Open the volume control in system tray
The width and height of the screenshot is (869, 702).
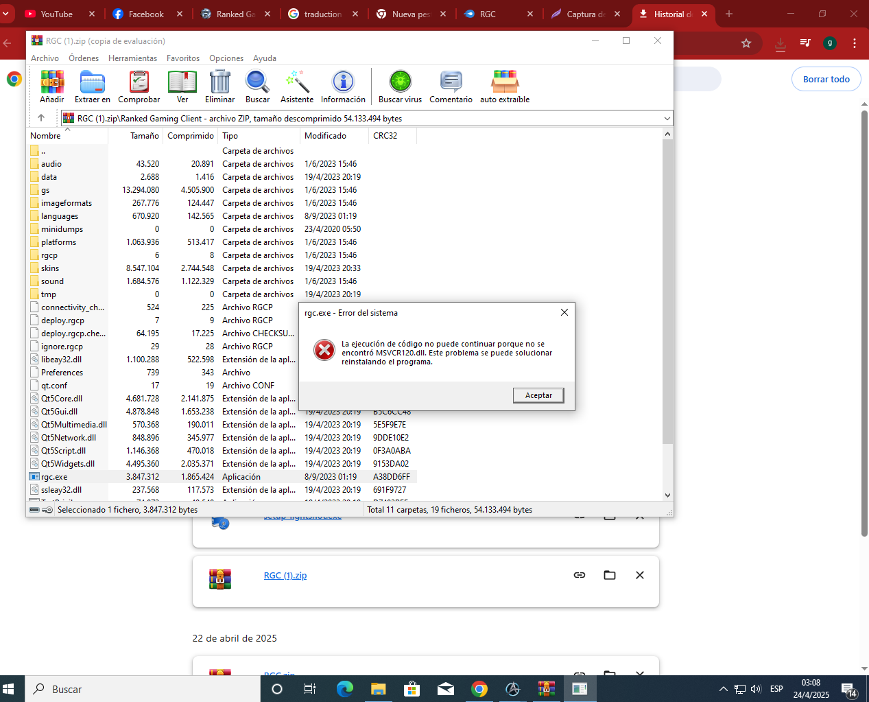coord(756,689)
